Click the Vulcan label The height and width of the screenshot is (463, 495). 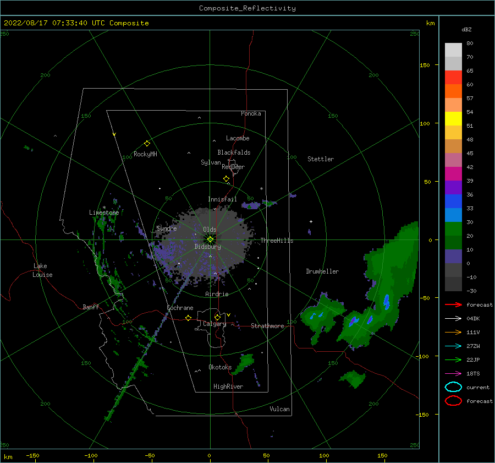[x=280, y=409]
